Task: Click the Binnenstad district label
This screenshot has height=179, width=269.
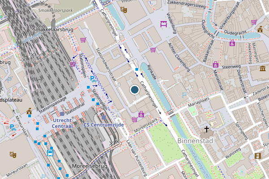Action: coord(195,141)
